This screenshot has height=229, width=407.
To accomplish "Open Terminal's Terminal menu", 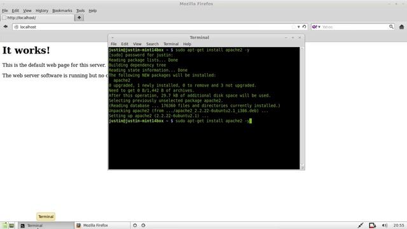I will point(171,44).
